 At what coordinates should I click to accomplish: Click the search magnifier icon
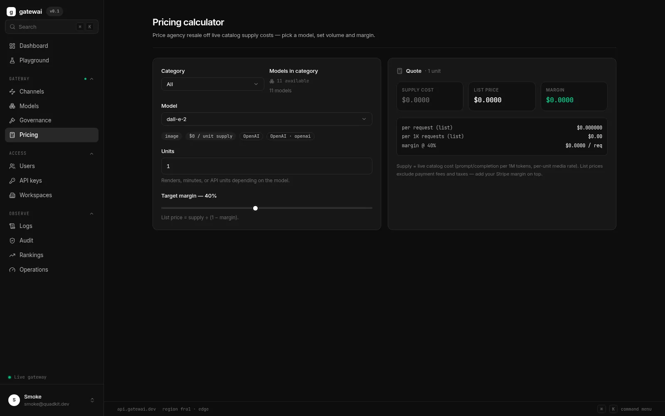[x=12, y=27]
